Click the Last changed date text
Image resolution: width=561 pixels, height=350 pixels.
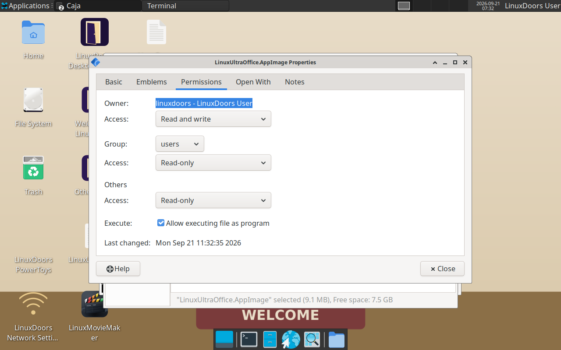point(199,243)
